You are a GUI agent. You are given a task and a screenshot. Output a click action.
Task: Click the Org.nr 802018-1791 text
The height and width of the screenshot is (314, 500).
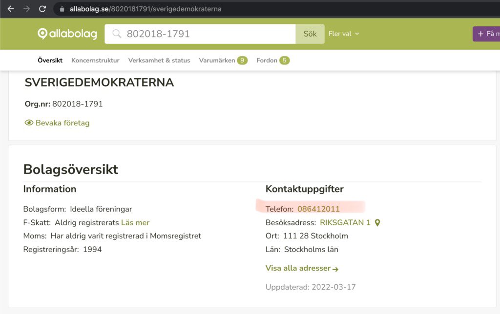pos(64,104)
